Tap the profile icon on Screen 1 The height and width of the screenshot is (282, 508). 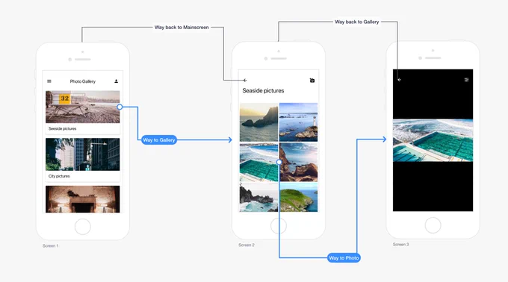(116, 81)
